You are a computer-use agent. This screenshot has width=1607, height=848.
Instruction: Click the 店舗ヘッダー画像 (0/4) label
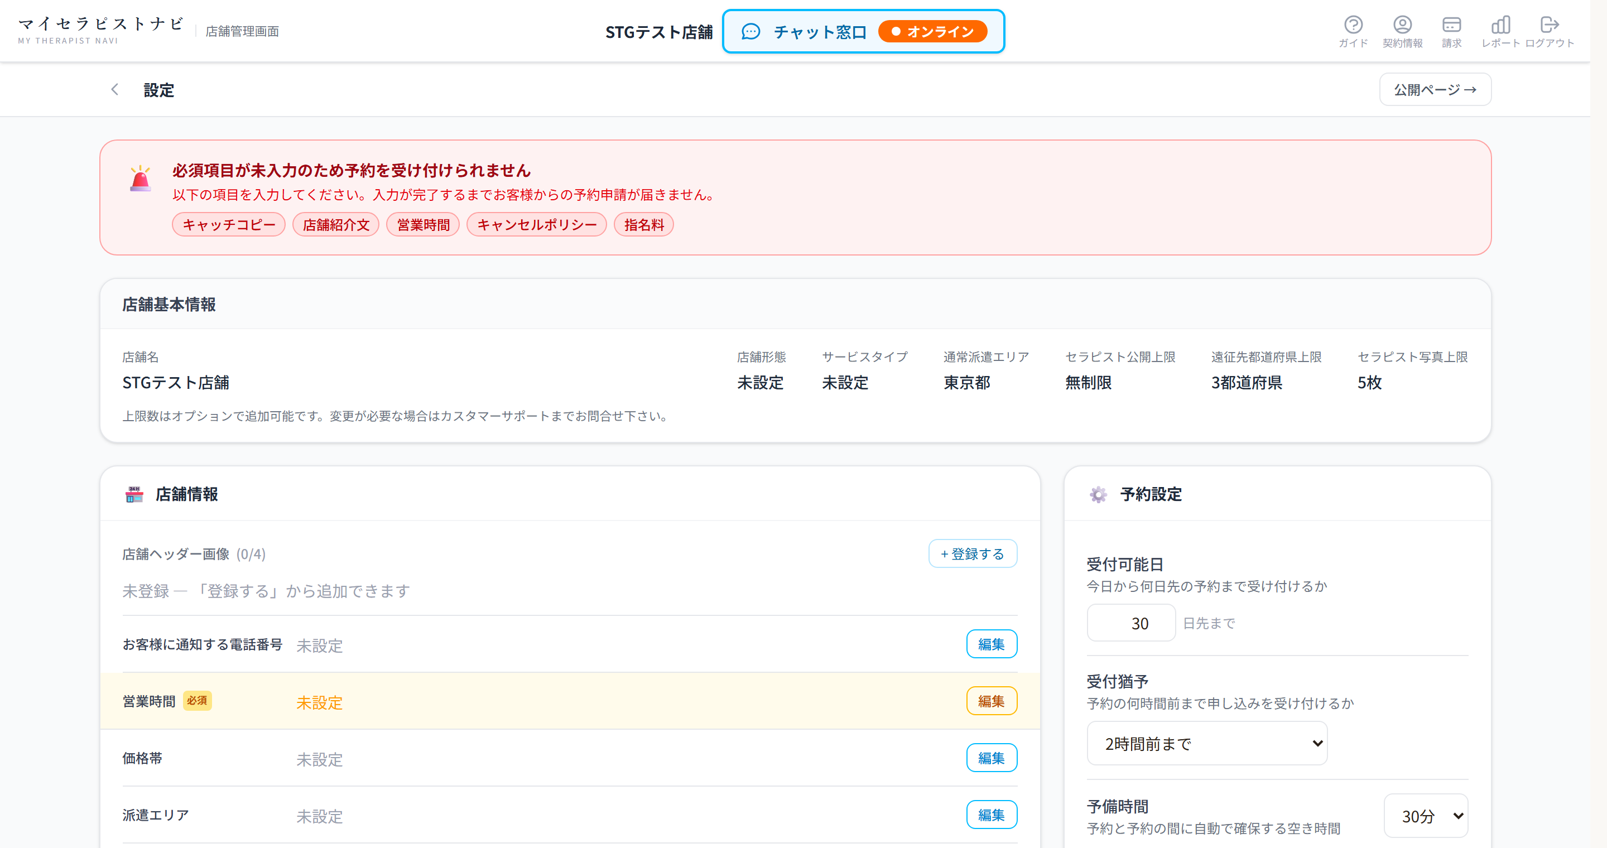point(194,553)
